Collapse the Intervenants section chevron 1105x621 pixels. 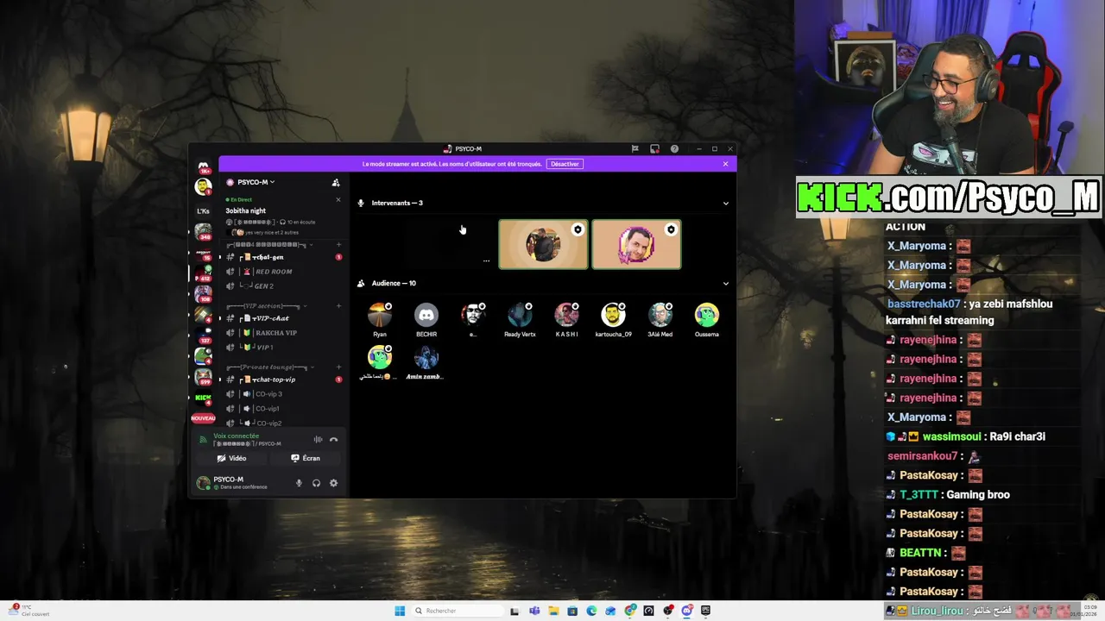[725, 204]
